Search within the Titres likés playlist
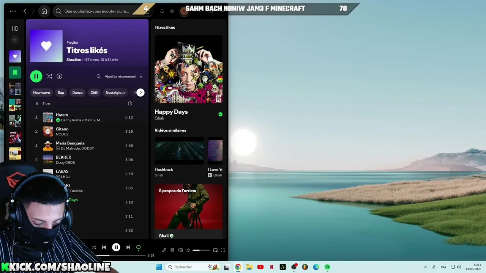This screenshot has height=273, width=486. (99, 76)
